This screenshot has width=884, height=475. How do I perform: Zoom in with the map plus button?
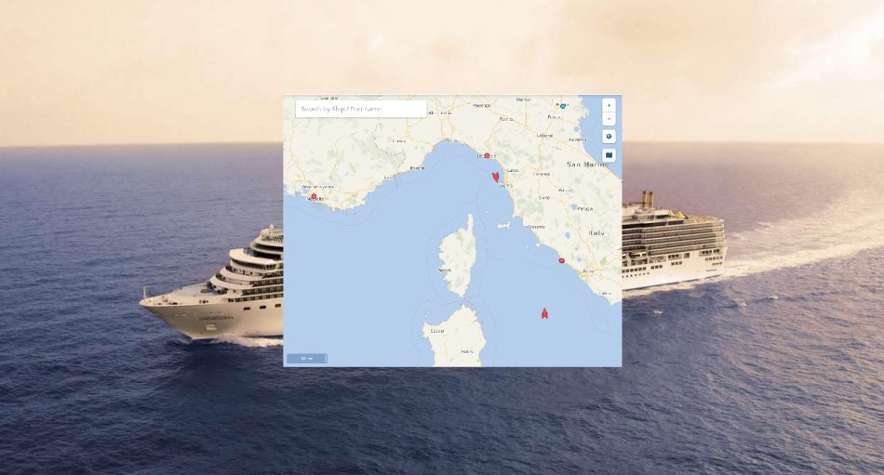609,105
